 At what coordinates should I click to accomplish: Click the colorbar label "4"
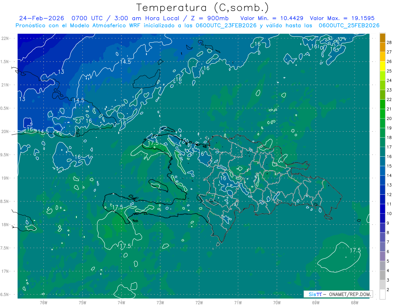388,271
